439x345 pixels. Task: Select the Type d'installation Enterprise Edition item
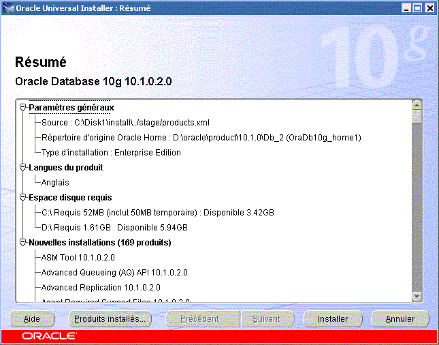111,153
